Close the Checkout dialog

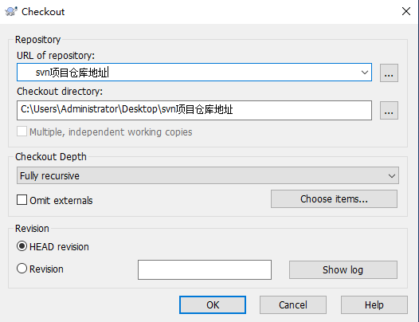pos(406,11)
